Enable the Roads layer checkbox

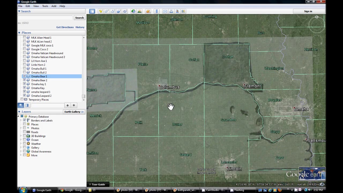pyautogui.click(x=24, y=132)
